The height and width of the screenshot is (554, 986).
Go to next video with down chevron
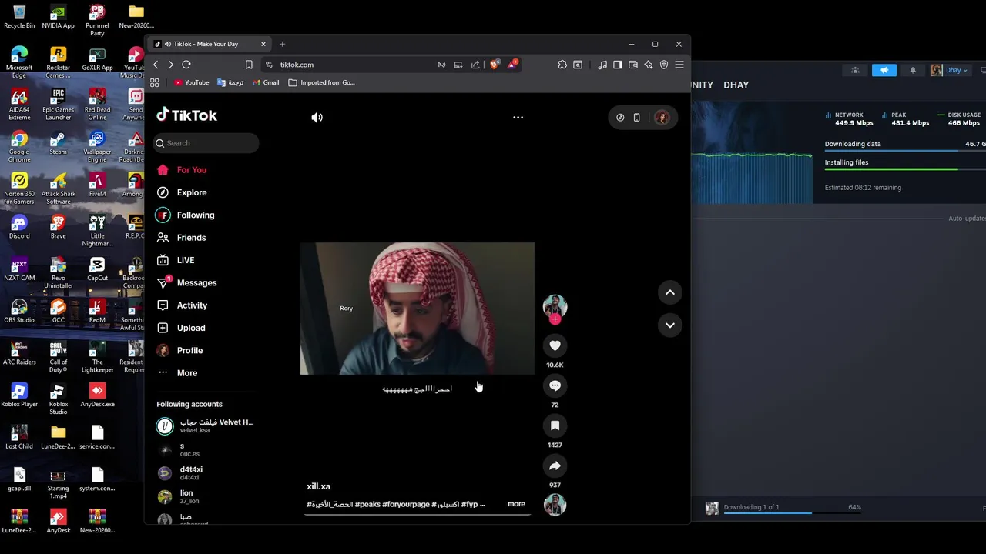(x=670, y=325)
